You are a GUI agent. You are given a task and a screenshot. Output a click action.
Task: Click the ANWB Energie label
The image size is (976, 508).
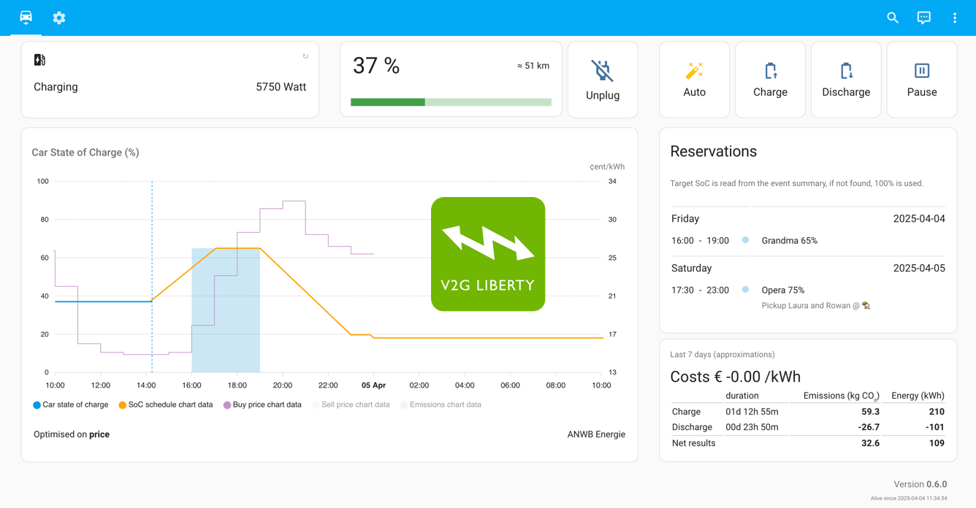pos(596,434)
